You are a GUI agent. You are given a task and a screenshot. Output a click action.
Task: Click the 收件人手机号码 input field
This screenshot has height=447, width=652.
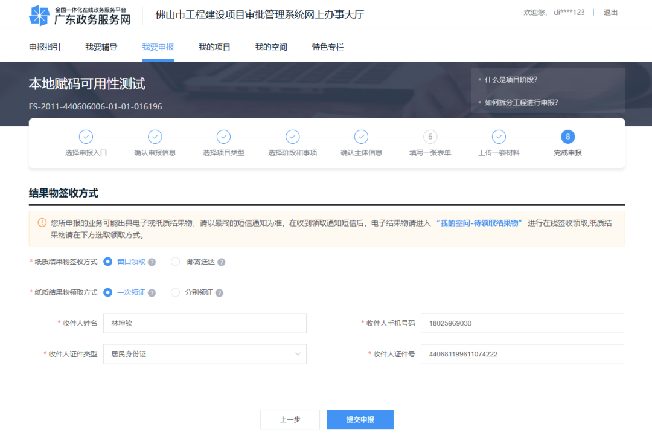click(522, 323)
